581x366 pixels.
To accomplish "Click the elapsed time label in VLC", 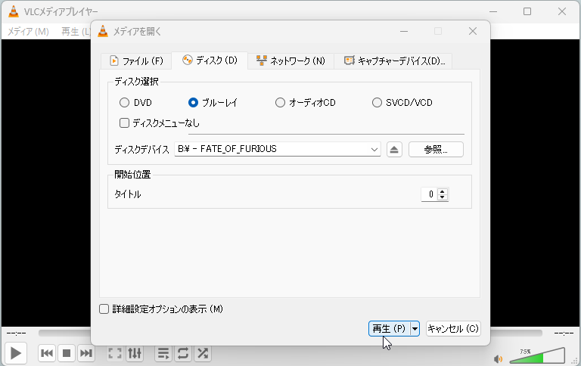I will pyautogui.click(x=17, y=333).
